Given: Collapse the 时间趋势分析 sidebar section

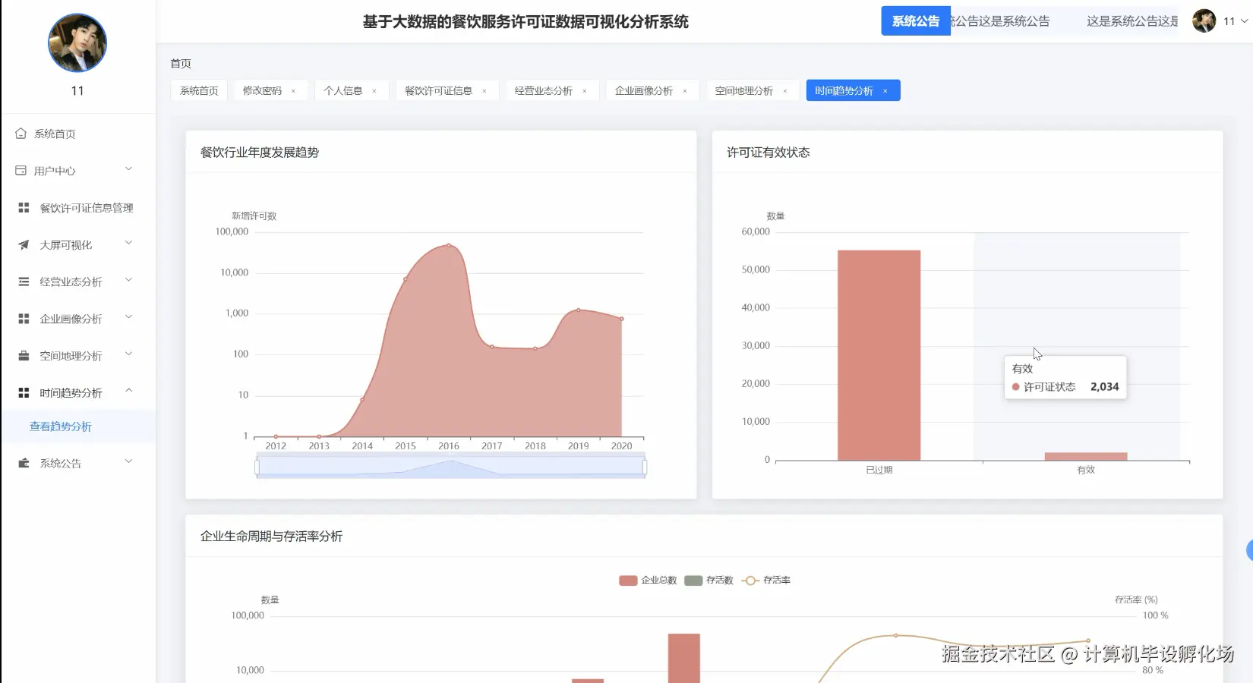Looking at the screenshot, I should (128, 392).
